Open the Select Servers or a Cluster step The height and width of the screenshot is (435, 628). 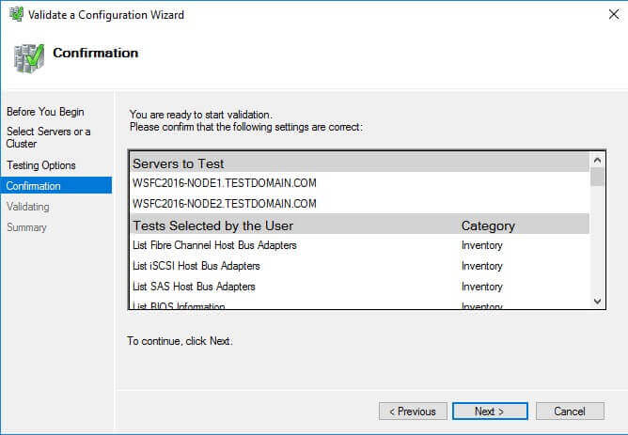pos(49,137)
